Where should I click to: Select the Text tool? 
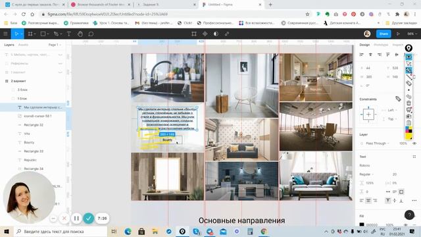[68, 34]
